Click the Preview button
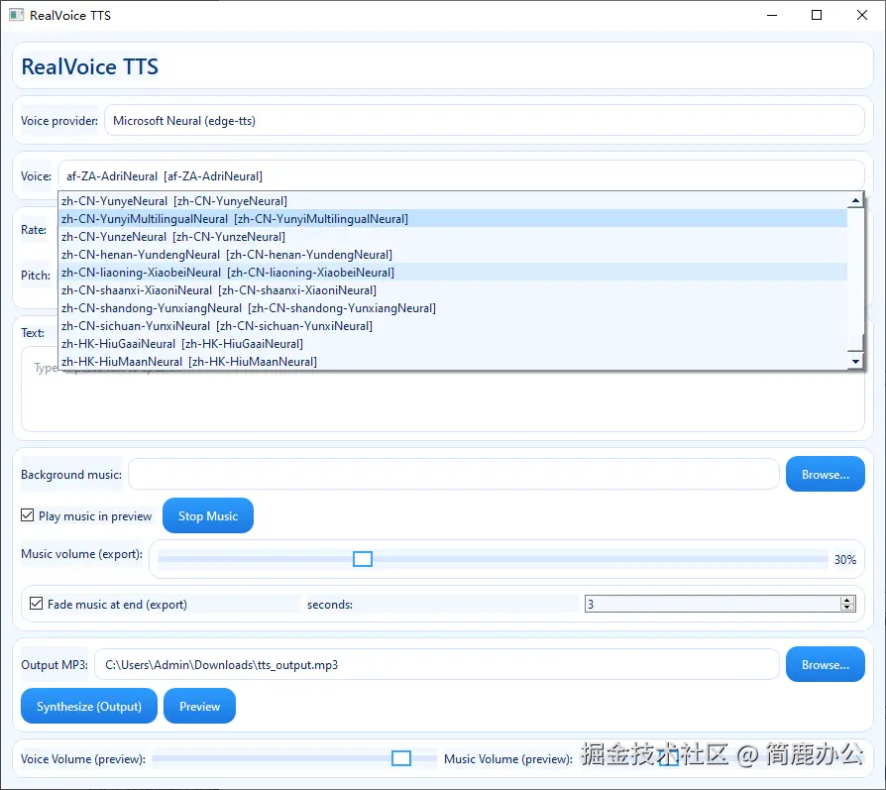The width and height of the screenshot is (886, 790). pyautogui.click(x=199, y=706)
